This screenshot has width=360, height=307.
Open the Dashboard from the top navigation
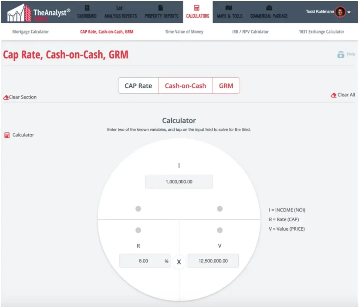(86, 12)
